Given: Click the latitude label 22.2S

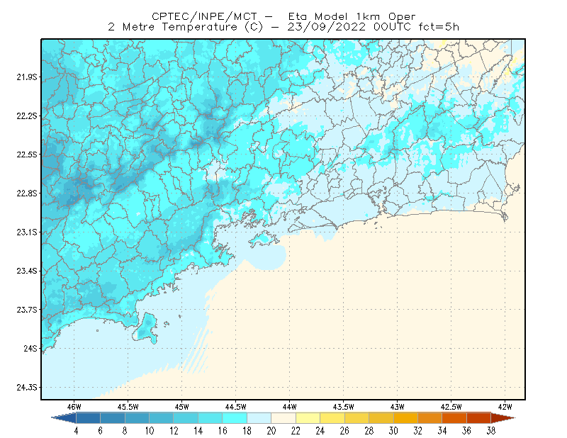Looking at the screenshot, I should pyautogui.click(x=27, y=116).
